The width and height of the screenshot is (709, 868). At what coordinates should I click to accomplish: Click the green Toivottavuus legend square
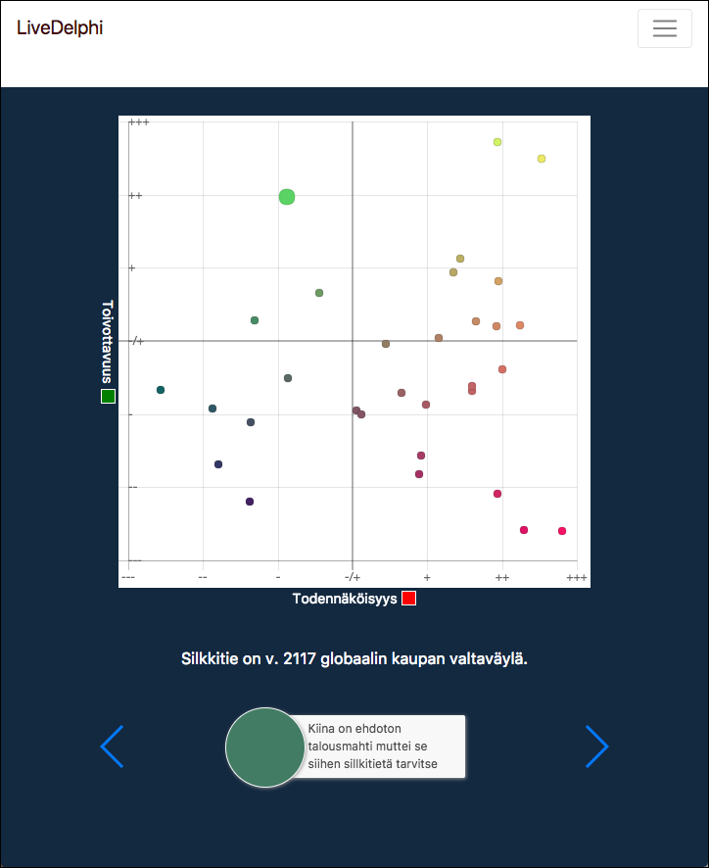pos(108,396)
